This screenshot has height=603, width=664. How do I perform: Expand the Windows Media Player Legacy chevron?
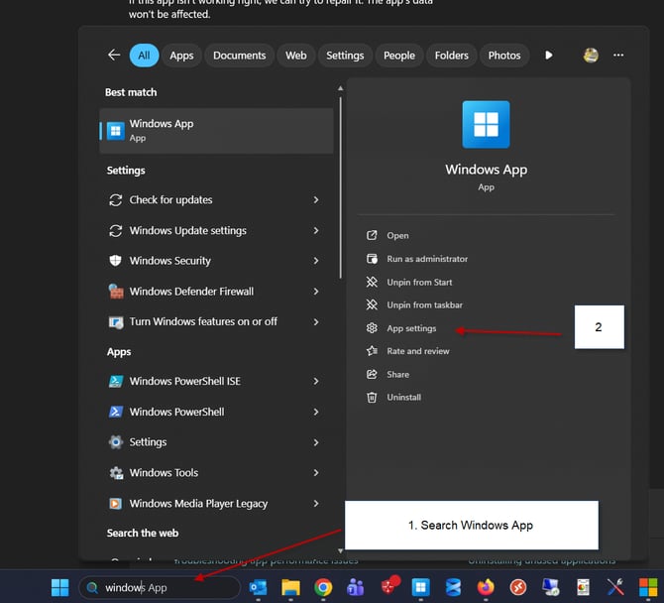(x=316, y=504)
